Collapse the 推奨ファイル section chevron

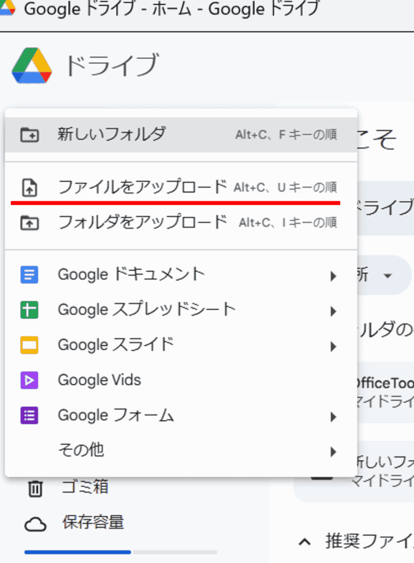tap(304, 542)
